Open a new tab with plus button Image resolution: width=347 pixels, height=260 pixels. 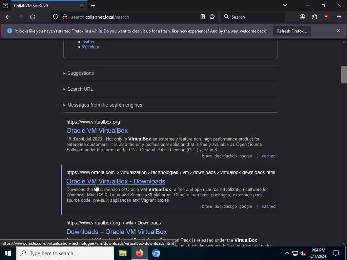[93, 5]
